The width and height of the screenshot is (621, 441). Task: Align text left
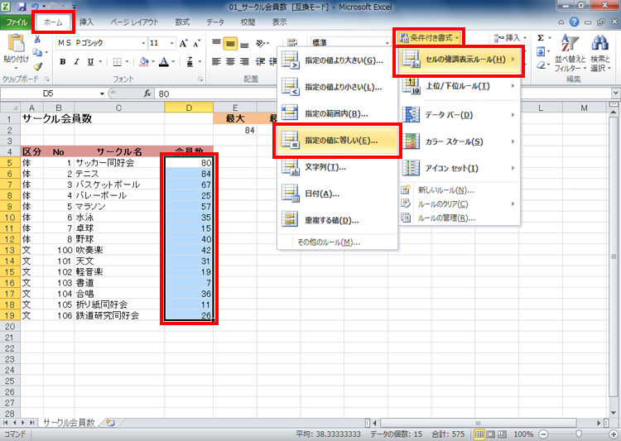216,62
